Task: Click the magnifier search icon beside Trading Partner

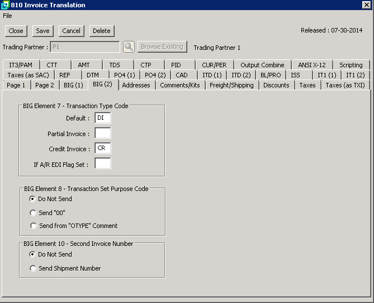Action: click(x=129, y=47)
